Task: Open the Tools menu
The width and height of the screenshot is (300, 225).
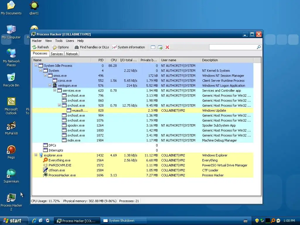Action: pos(59,41)
